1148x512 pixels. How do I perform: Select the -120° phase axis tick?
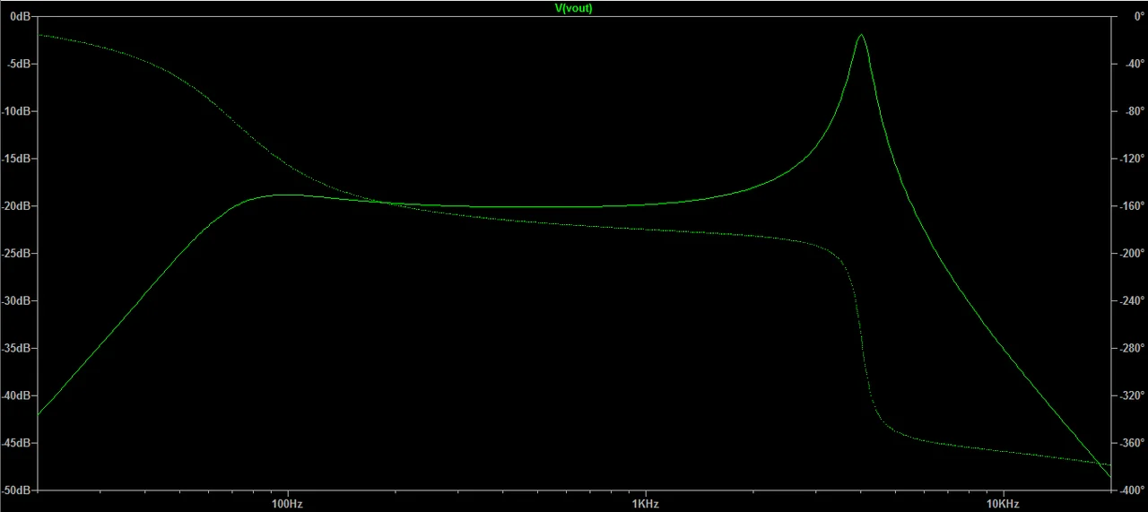tap(1129, 159)
